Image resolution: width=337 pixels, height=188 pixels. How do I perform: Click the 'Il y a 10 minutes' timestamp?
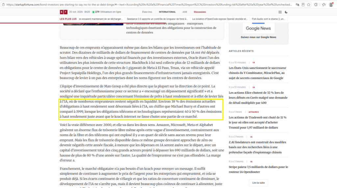(x=237, y=63)
